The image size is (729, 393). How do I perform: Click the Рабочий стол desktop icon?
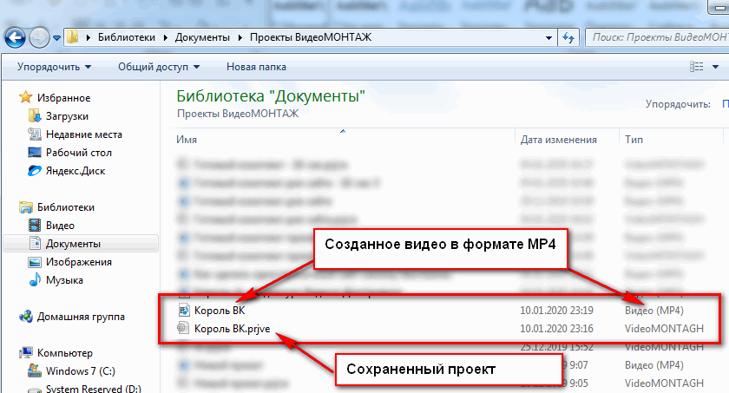pyautogui.click(x=35, y=153)
